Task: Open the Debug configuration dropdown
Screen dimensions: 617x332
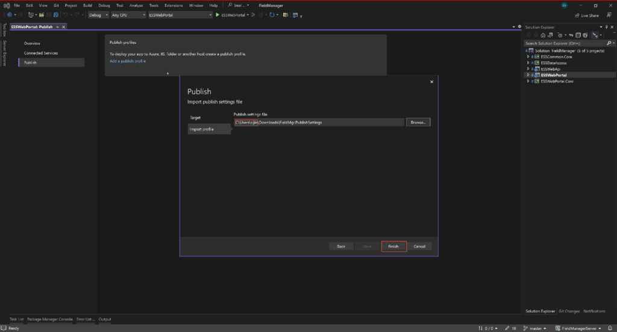Action: (x=98, y=15)
